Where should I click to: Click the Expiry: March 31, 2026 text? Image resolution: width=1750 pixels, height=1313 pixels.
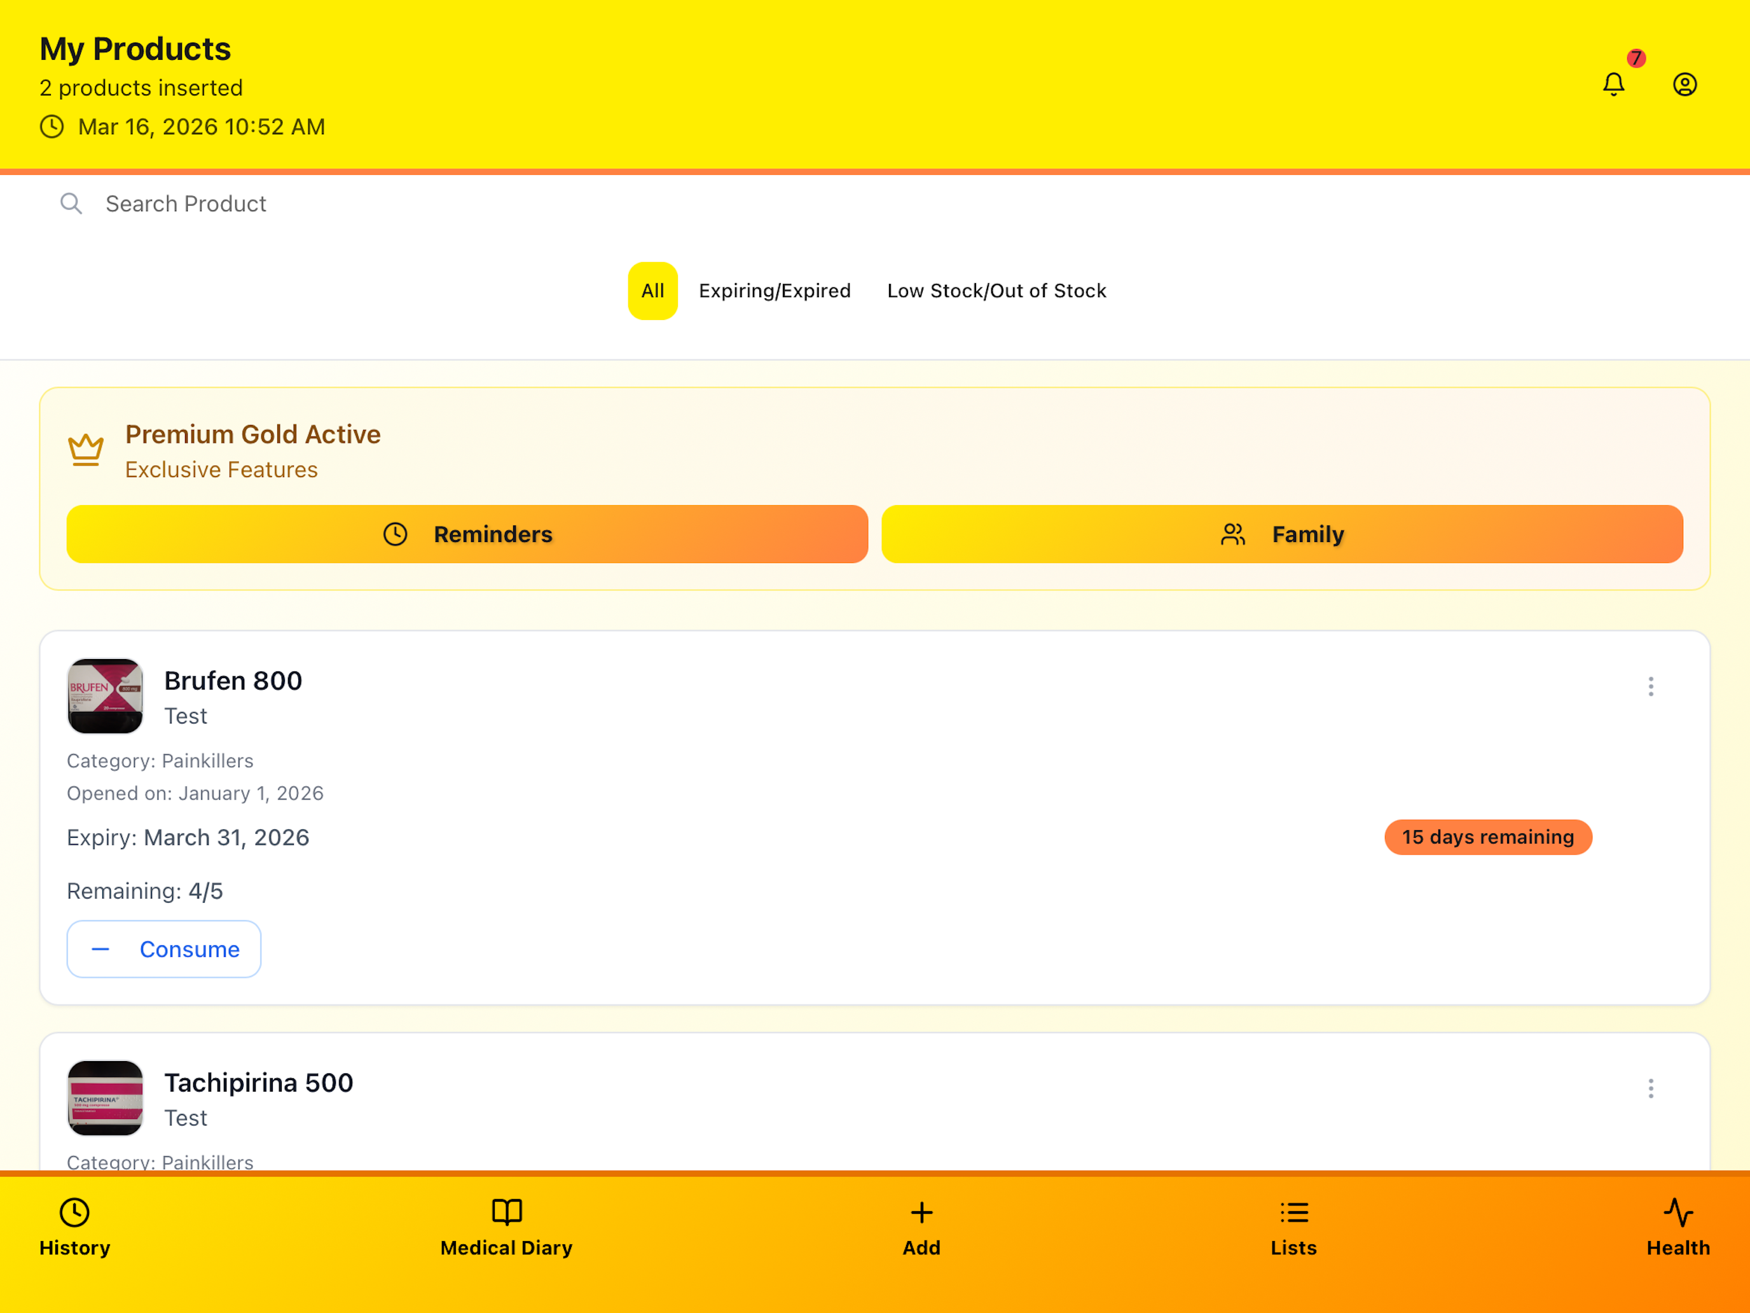tap(188, 837)
